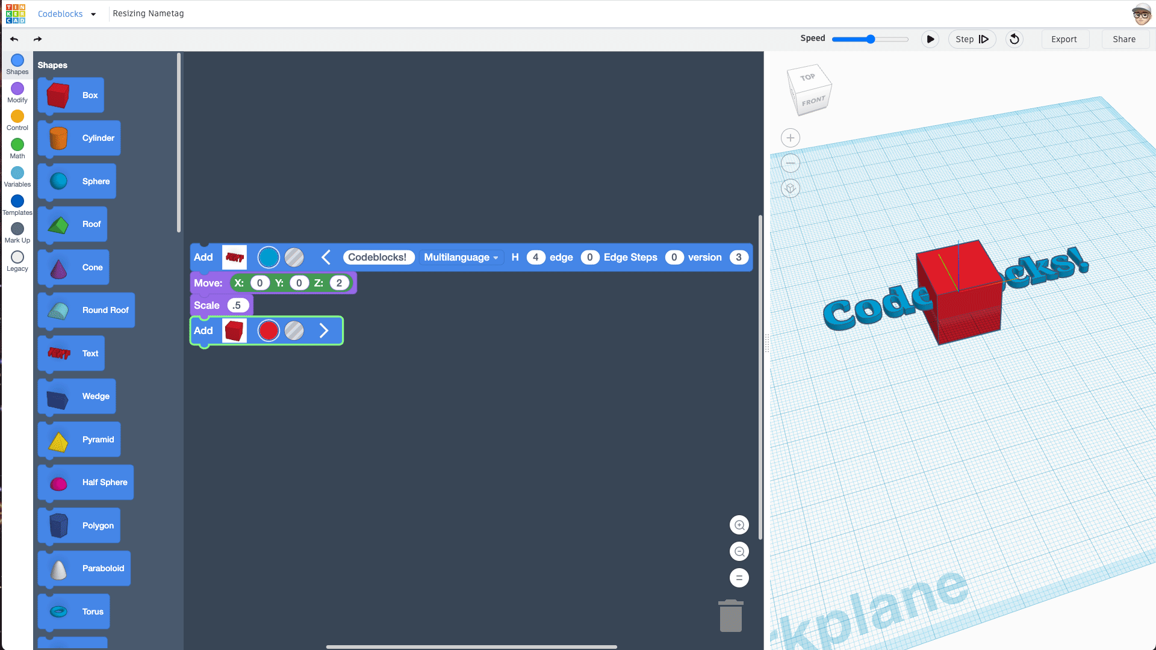
Task: Switch to the Modify category
Action: pos(17,89)
